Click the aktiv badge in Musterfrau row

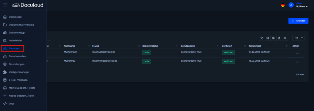(x=147, y=61)
